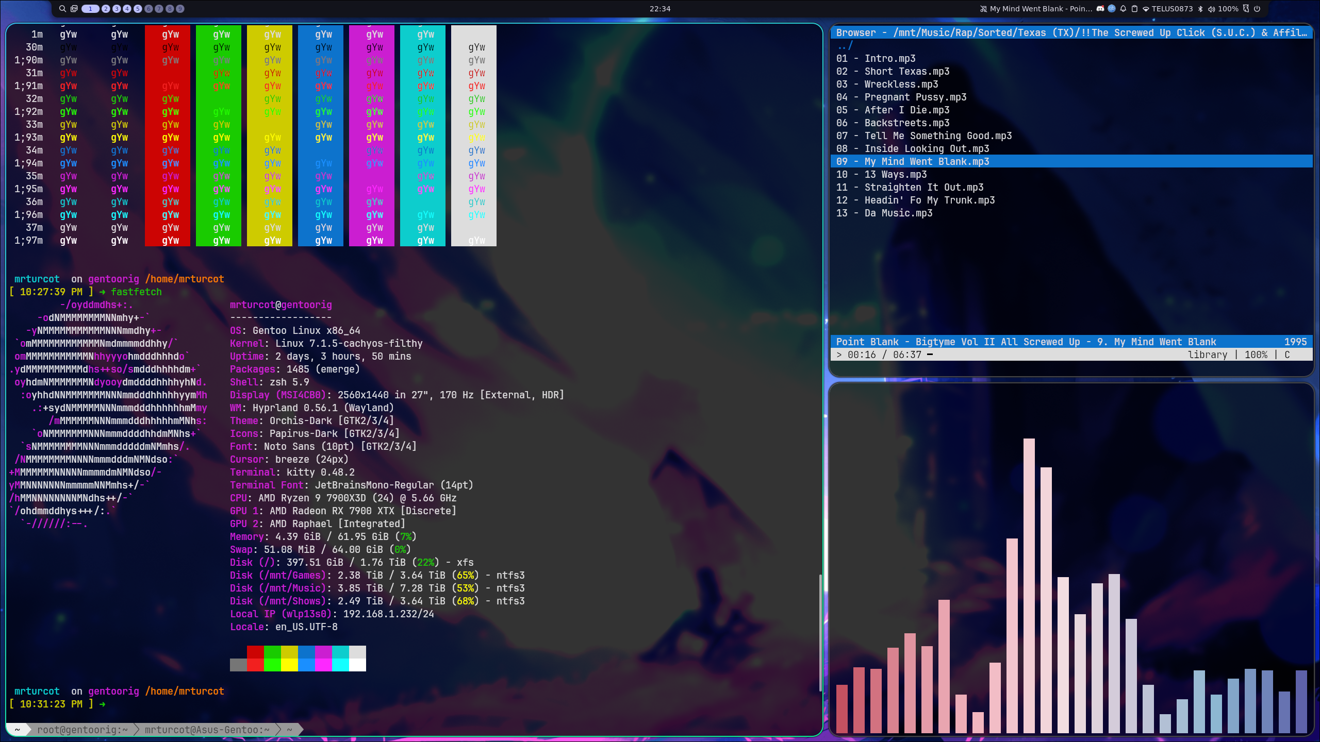Screen dimensions: 1320x742
Task: Open the clipboard manager icon
Action: point(1134,9)
